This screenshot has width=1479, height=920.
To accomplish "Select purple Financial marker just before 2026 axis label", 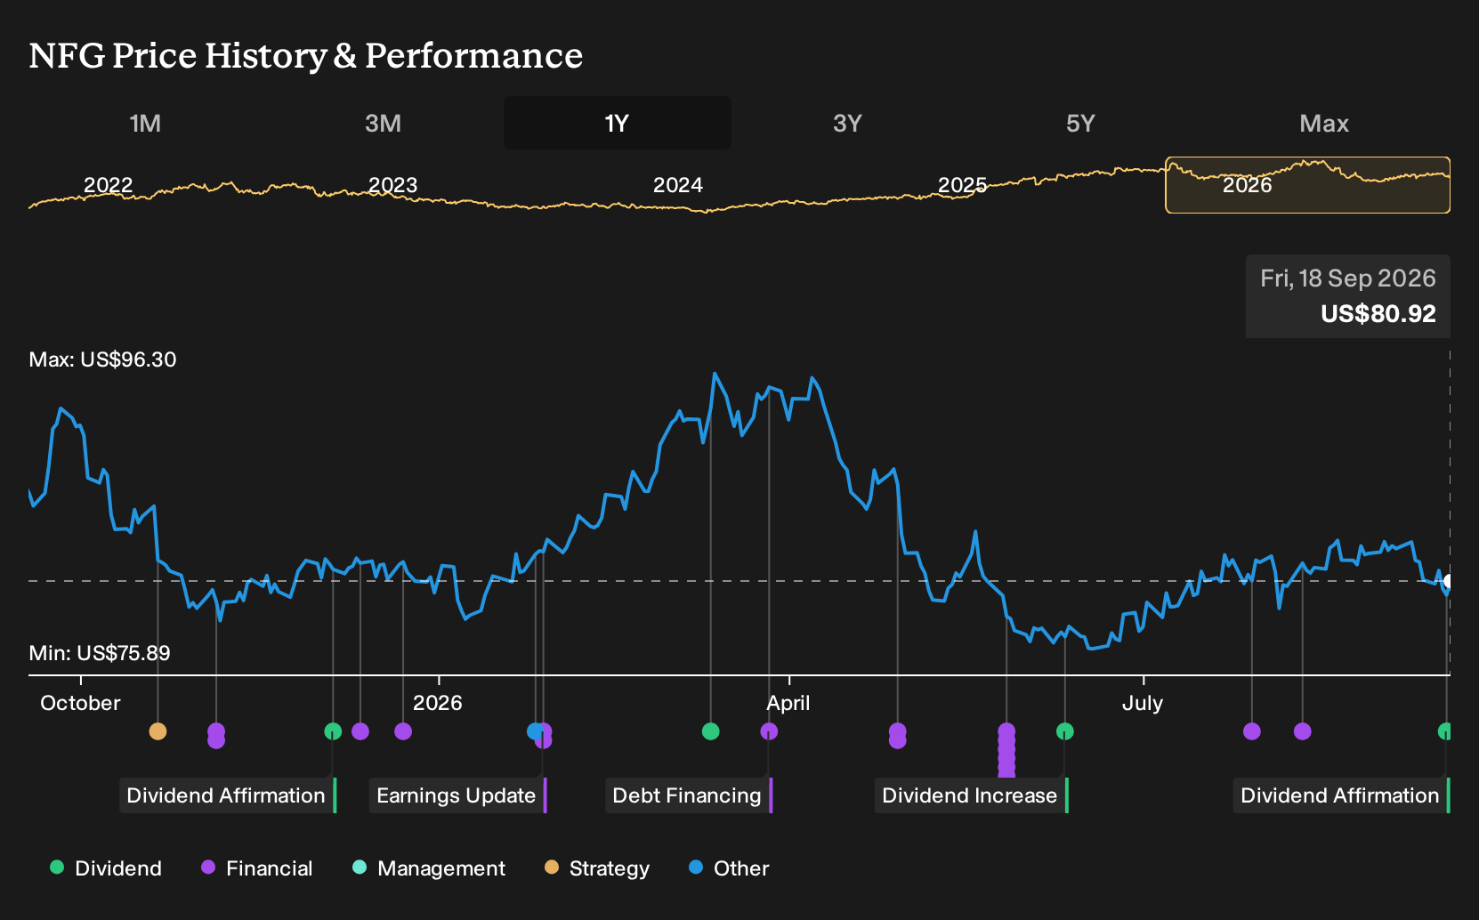I will [403, 731].
